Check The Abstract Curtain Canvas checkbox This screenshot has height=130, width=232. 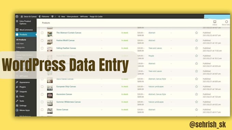pos(42,33)
